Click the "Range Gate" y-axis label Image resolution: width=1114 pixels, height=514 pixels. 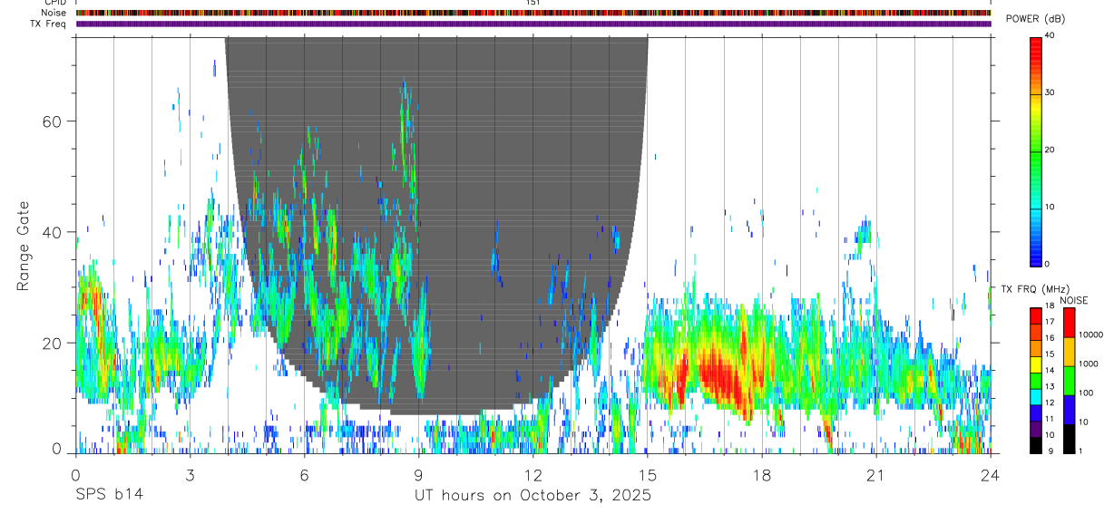24,247
